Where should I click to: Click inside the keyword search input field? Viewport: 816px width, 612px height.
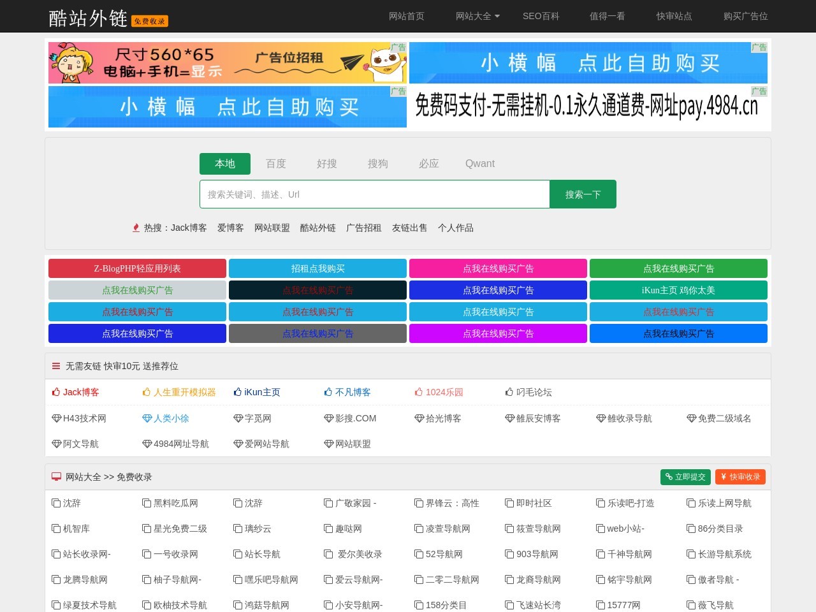(x=375, y=194)
